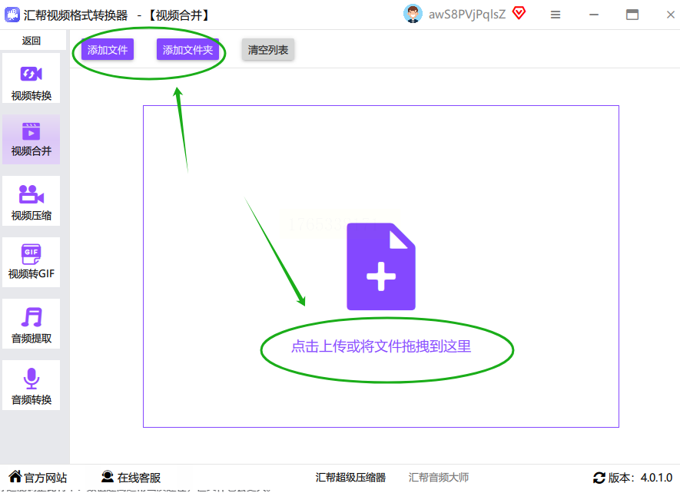This screenshot has width=680, height=493.
Task: Click the purple add-file document icon
Action: [x=381, y=266]
